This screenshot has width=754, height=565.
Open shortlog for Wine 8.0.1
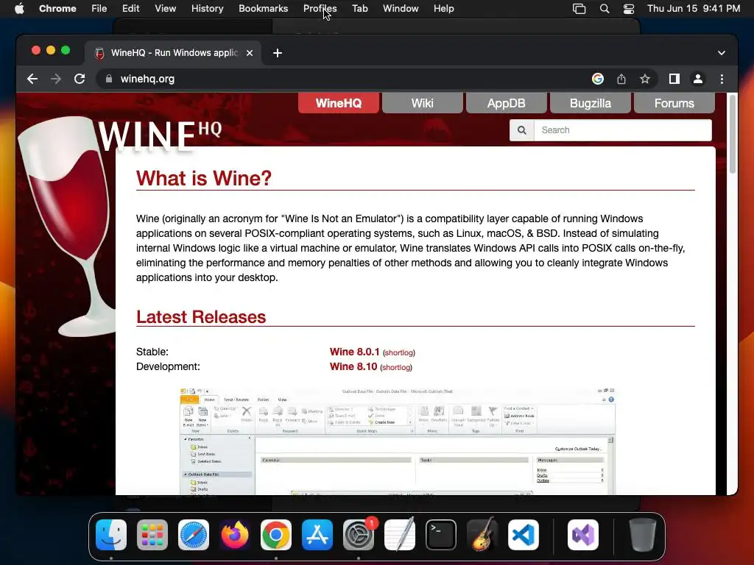pyautogui.click(x=398, y=352)
